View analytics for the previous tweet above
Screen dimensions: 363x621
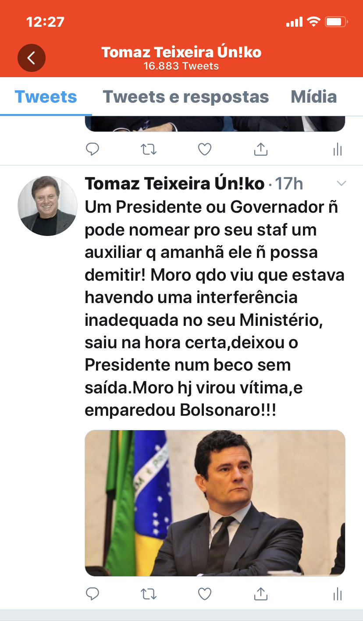coord(337,150)
